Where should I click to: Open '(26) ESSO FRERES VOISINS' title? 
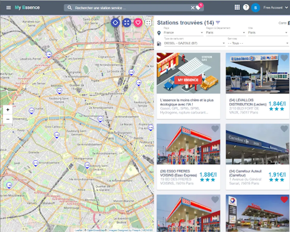point(179,173)
